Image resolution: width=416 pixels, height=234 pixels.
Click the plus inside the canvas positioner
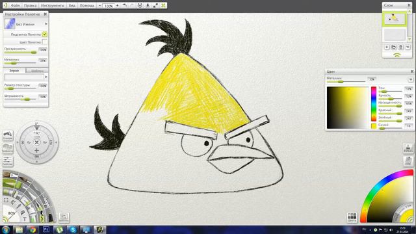click(x=36, y=150)
